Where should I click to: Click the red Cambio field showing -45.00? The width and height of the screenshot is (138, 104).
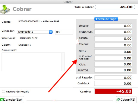[x=113, y=91]
